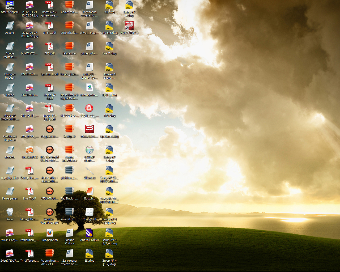Click the siemens desktop icon
Image resolution: width=340 pixels, height=272 pixels.
(10, 152)
